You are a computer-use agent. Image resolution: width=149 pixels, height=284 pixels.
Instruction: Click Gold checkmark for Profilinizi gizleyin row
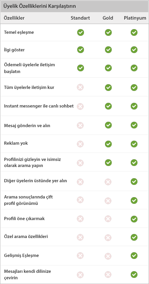pos(108,163)
